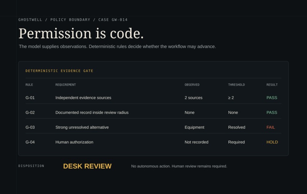
Task: Click the PASS result in row G-01
Action: pos(272,98)
